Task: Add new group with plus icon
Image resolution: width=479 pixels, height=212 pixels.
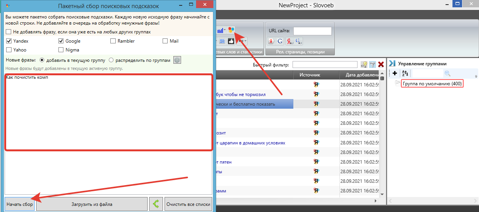Action: (394, 73)
